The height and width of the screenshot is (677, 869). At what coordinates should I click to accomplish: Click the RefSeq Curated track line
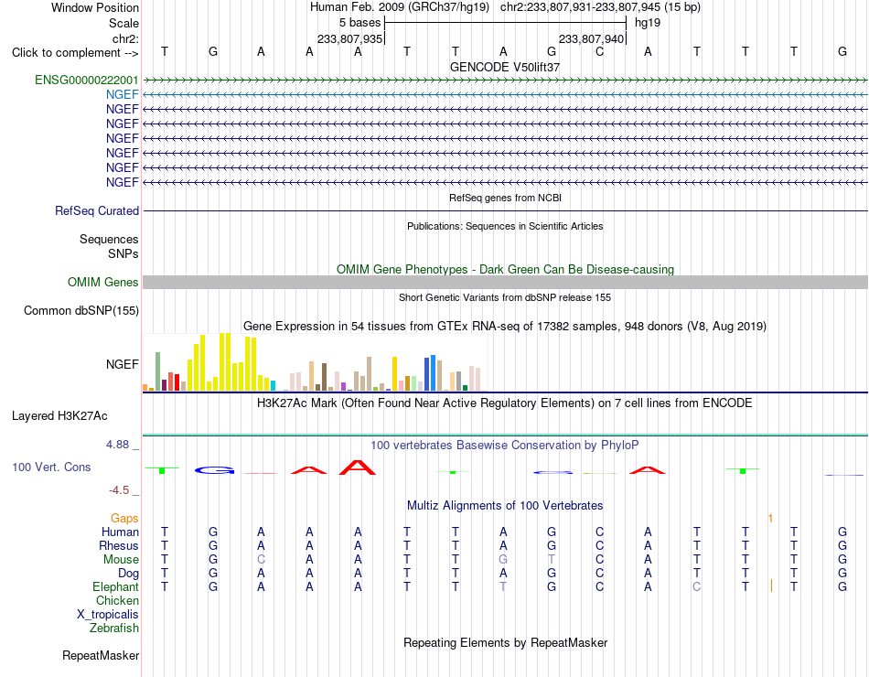(505, 210)
